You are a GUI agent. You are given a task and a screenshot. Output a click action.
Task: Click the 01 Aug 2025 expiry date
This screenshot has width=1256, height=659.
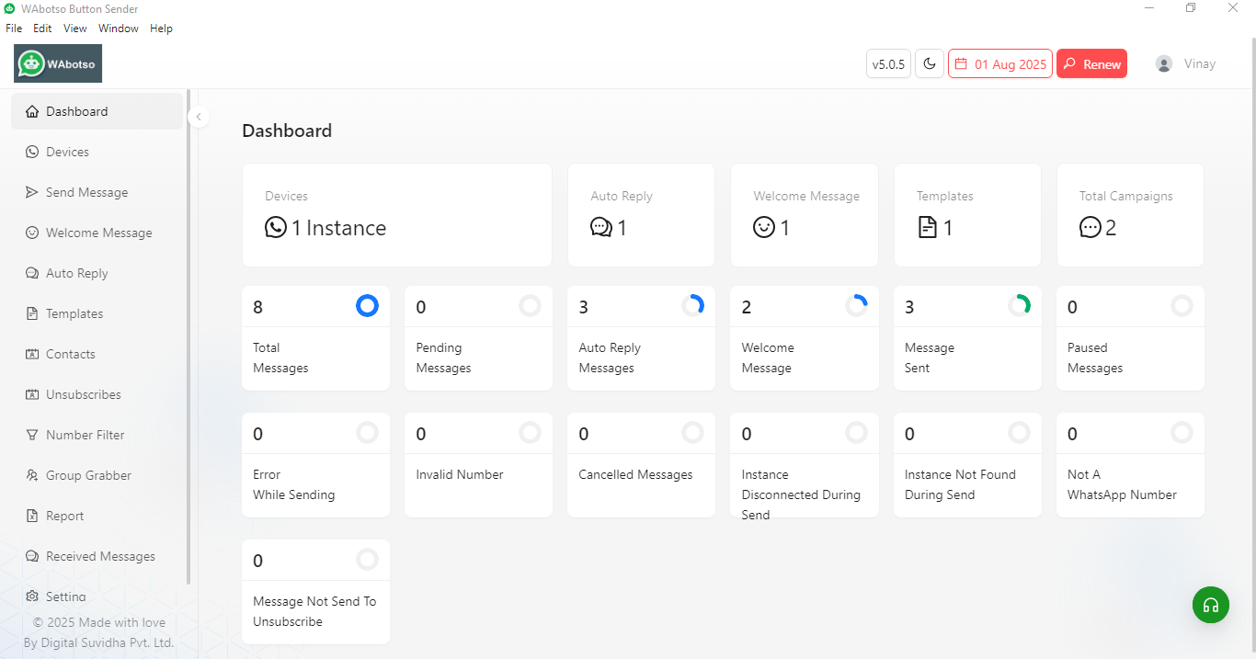1000,63
